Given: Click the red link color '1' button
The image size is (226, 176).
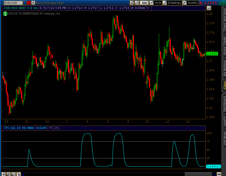Looking at the screenshot, I should [29, 3].
